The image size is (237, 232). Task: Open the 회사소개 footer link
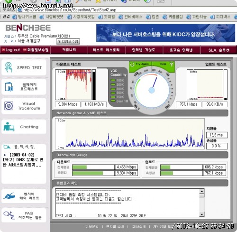[x=139, y=226]
